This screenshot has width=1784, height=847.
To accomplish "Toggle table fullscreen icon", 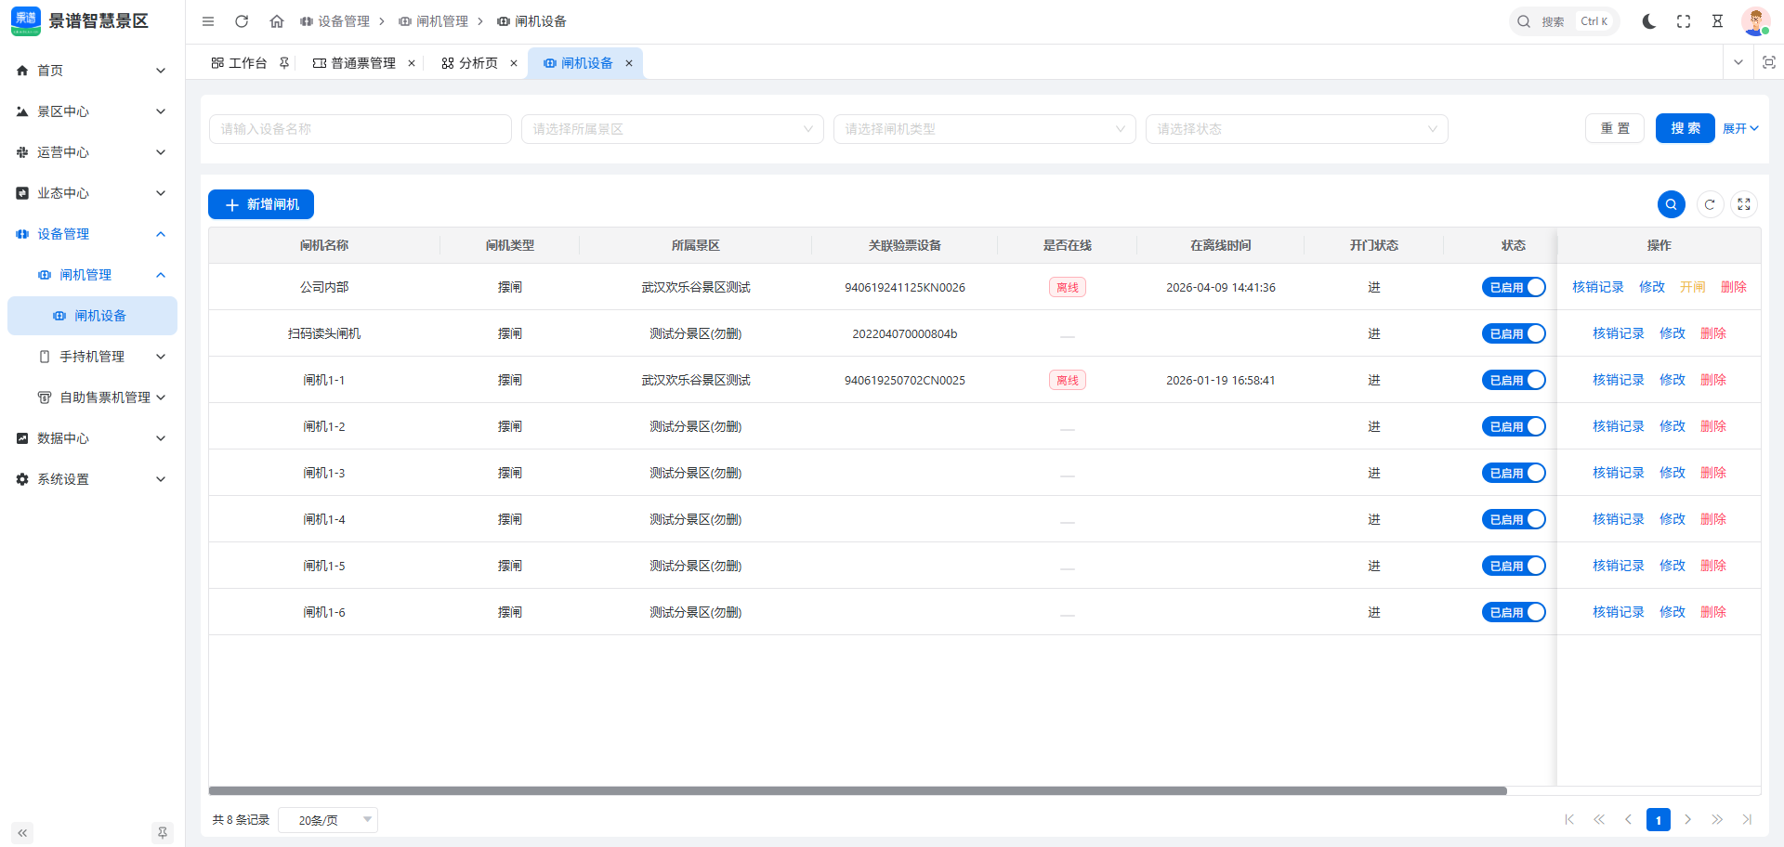I will point(1744,204).
